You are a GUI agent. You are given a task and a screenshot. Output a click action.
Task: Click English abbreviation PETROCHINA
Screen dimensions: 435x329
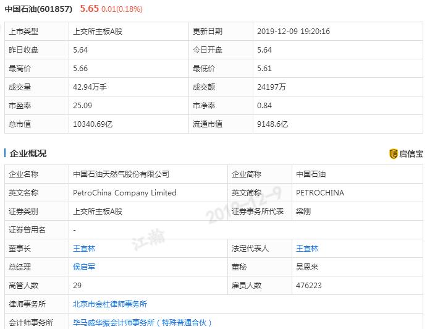coord(320,193)
